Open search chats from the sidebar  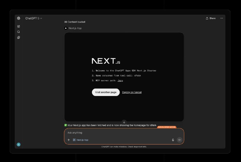point(19,32)
